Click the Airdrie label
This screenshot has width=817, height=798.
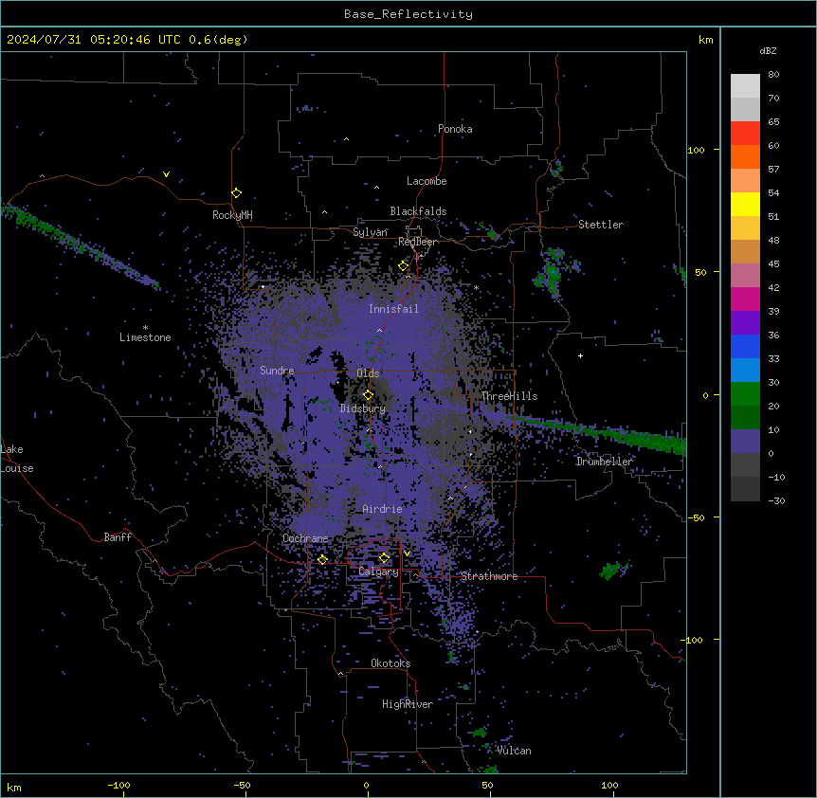click(x=383, y=509)
